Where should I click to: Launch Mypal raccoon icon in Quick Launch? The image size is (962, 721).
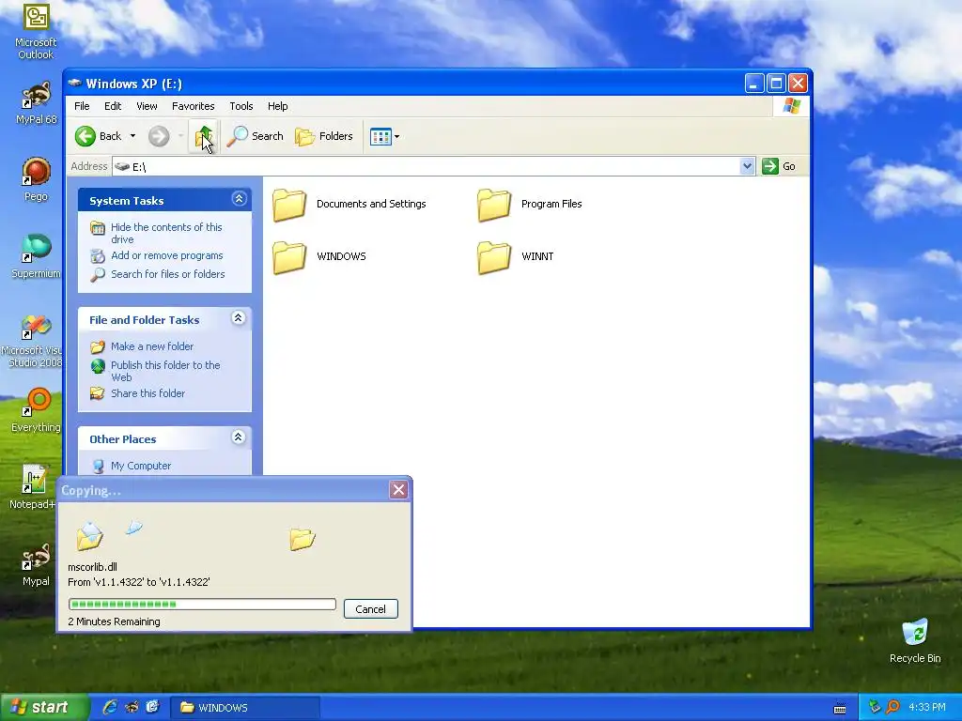pos(132,707)
